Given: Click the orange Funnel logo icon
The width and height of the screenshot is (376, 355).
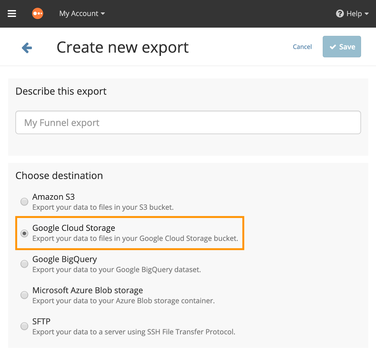Looking at the screenshot, I should tap(38, 14).
